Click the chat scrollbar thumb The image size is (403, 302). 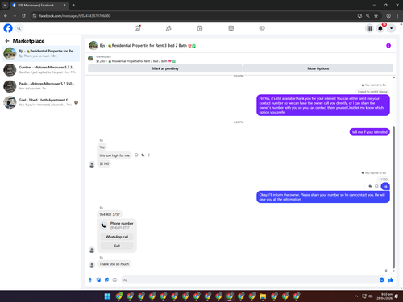(x=393, y=197)
